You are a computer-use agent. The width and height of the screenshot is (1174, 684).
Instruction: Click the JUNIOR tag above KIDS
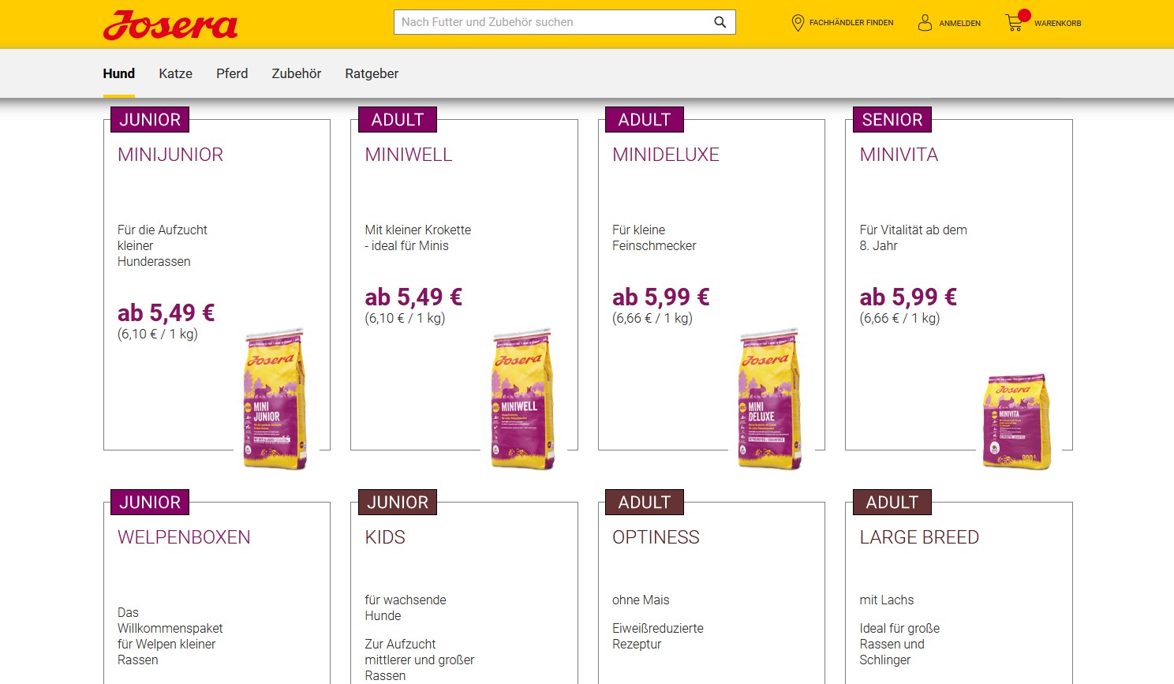pos(398,503)
